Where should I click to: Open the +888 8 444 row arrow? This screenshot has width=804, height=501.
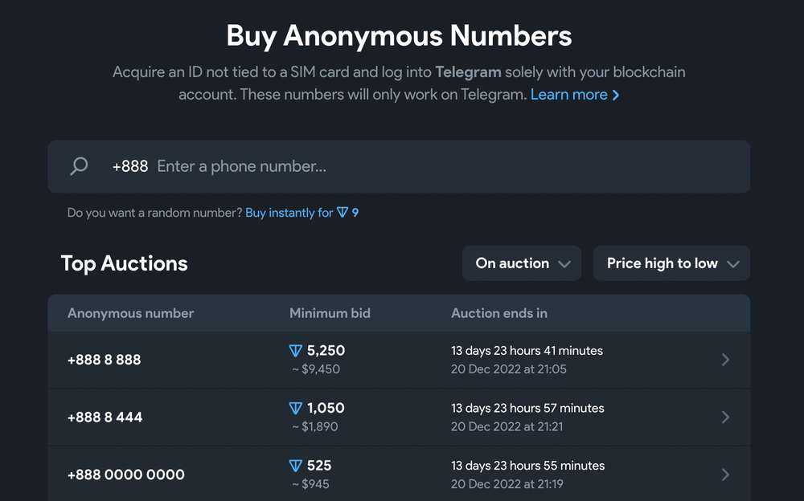coord(725,417)
